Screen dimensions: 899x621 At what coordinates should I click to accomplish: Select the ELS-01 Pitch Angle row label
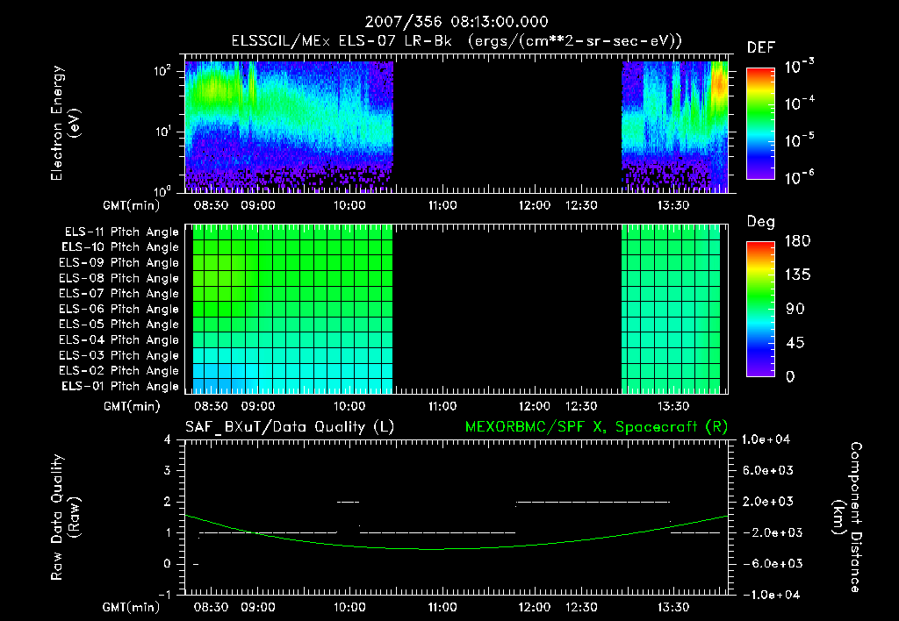pyautogui.click(x=119, y=386)
